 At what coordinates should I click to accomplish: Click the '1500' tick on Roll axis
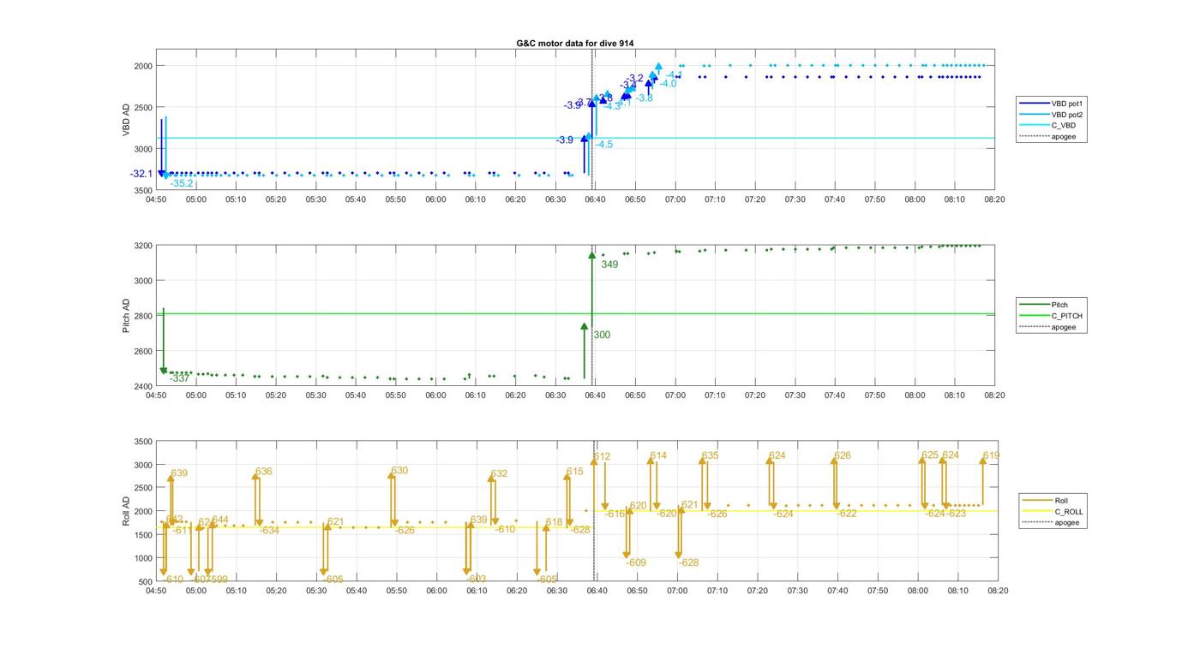click(143, 535)
